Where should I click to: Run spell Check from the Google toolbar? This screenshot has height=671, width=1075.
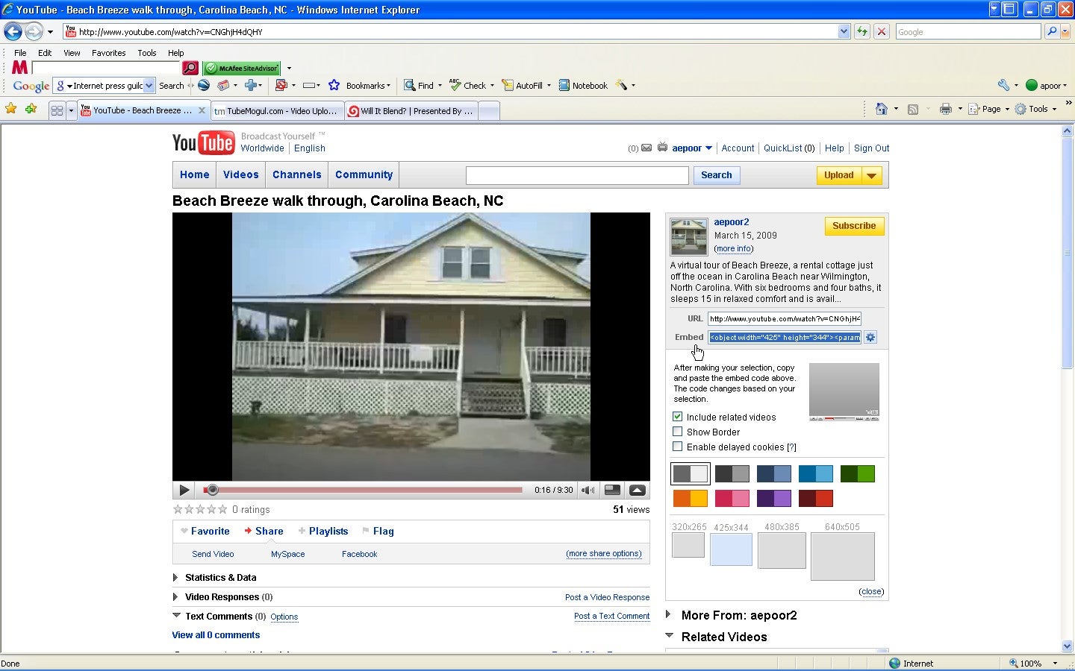[x=467, y=86]
